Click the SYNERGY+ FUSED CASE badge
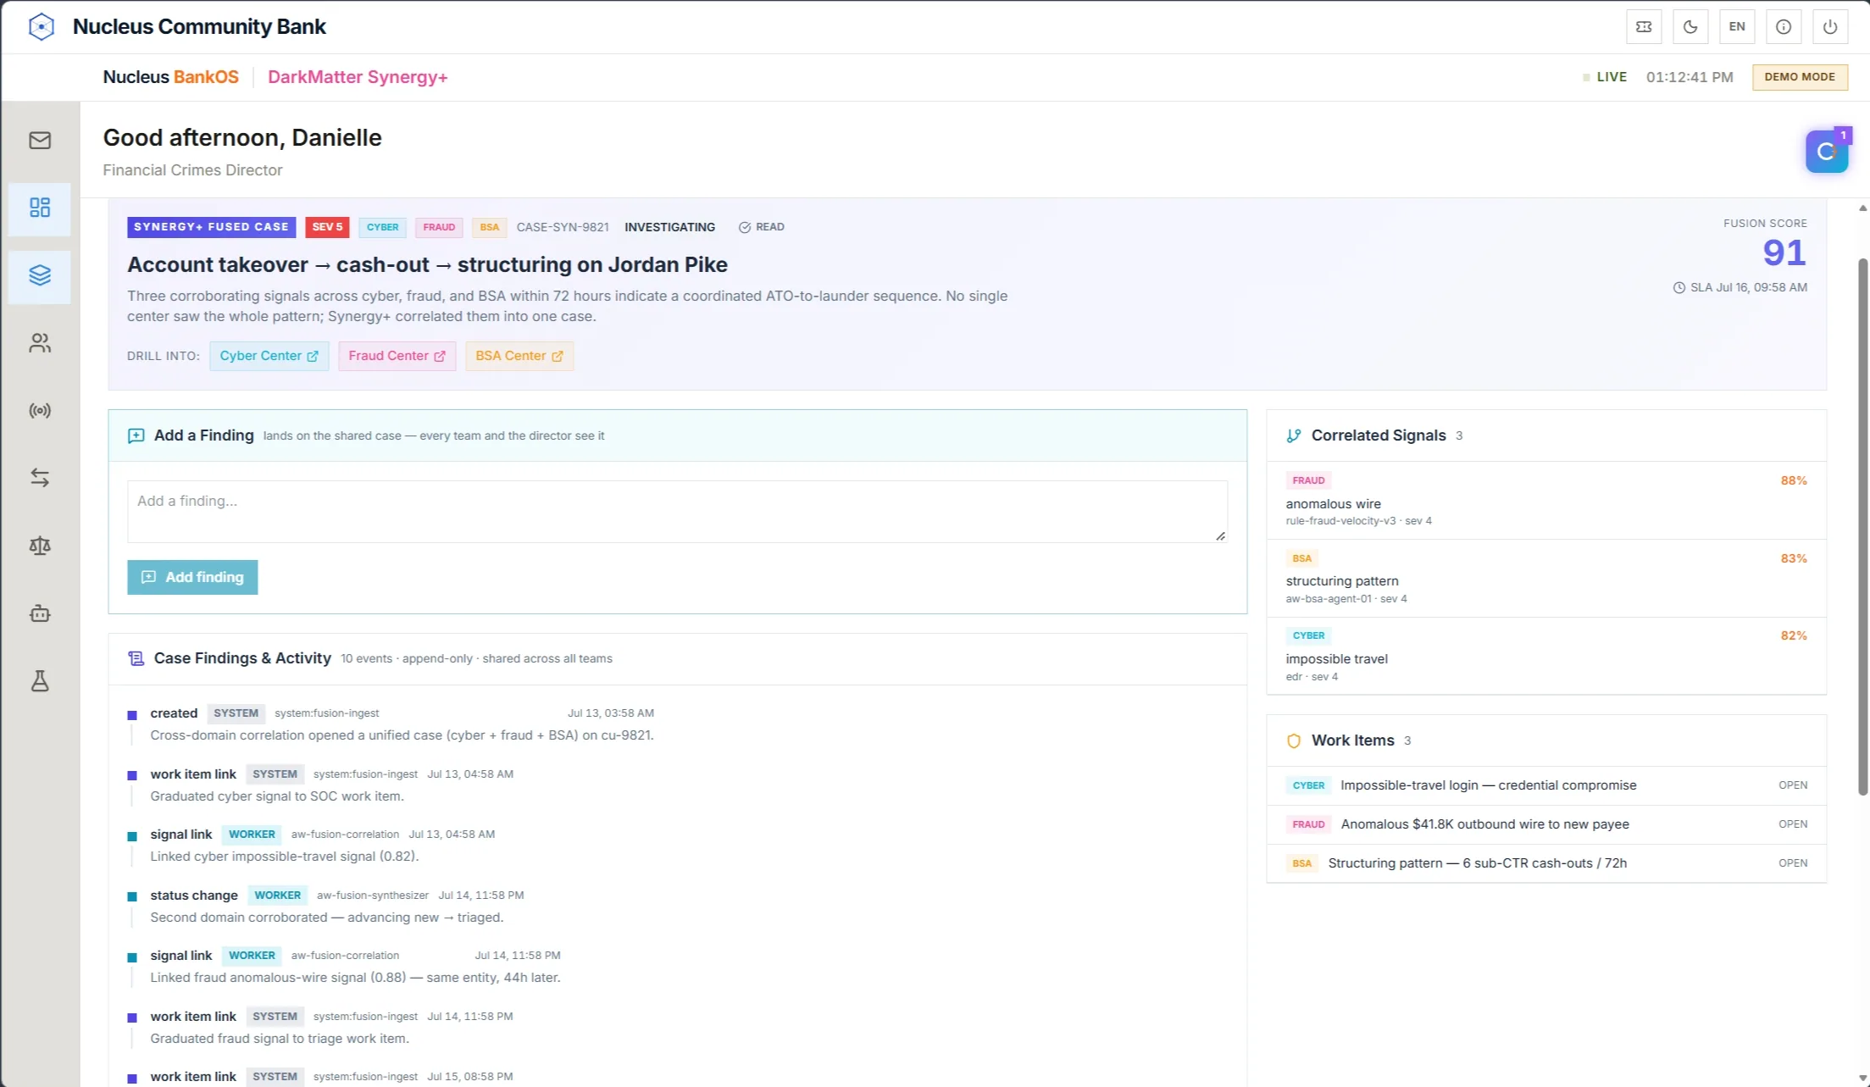Image resolution: width=1870 pixels, height=1087 pixels. point(211,227)
